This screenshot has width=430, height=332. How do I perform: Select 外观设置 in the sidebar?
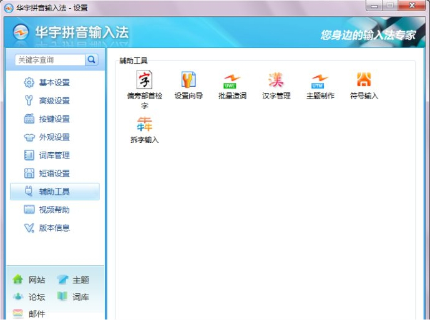pyautogui.click(x=55, y=137)
